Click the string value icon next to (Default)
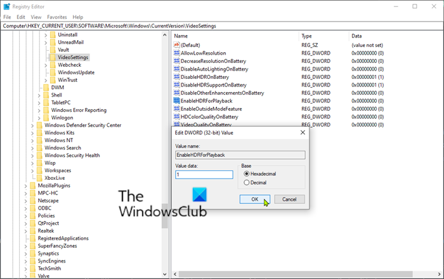Image resolution: width=444 pixels, height=279 pixels. 177,45
